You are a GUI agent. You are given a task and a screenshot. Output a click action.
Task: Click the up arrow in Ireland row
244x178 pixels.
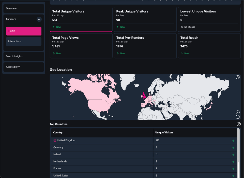pos(233,155)
